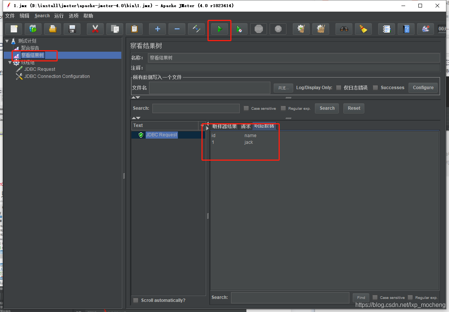The image size is (449, 312).
Task: Click the 浏览 browse button
Action: (x=283, y=88)
